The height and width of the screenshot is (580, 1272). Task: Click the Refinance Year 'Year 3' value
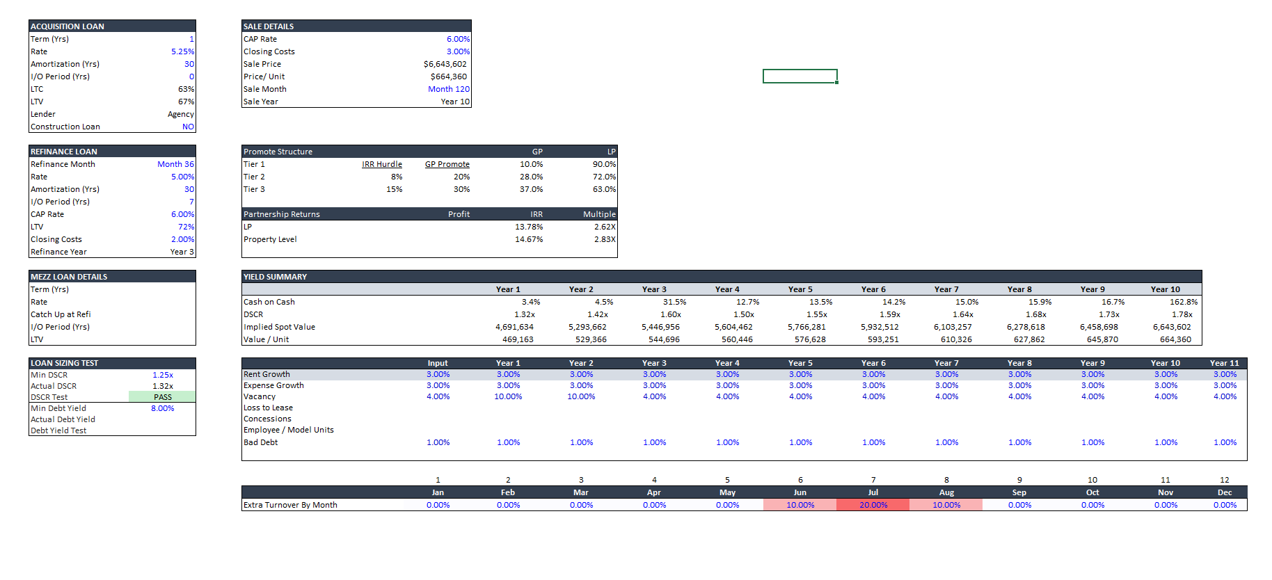[182, 252]
